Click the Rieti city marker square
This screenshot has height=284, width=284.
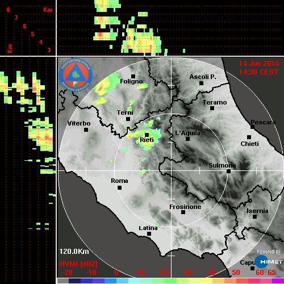click(147, 135)
